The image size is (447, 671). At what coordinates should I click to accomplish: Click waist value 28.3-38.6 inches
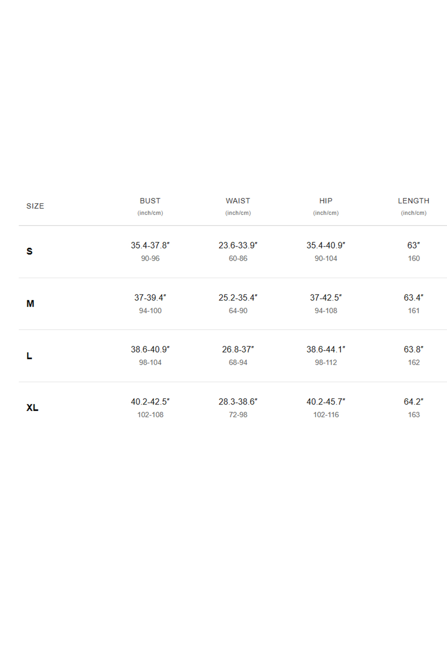point(238,402)
